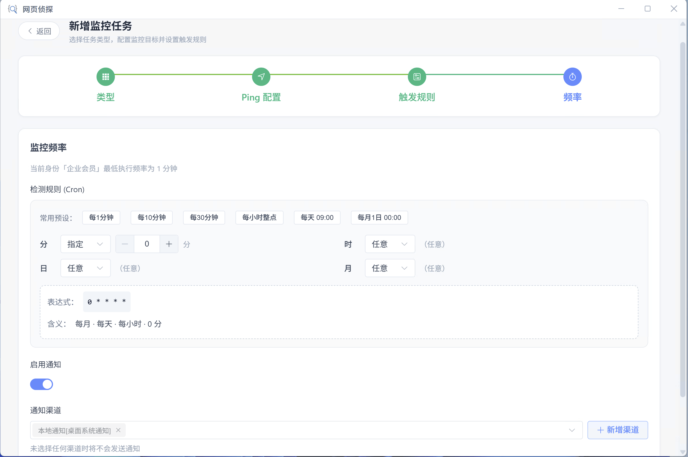Click the minute number input field

point(147,244)
